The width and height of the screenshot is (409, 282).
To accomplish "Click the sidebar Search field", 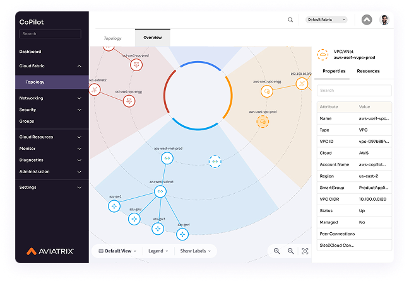I will [x=50, y=34].
